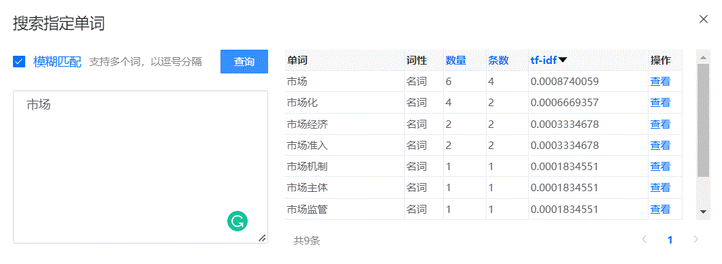This screenshot has width=722, height=264.
Task: Go to previous page with left chevron
Action: click(x=644, y=239)
